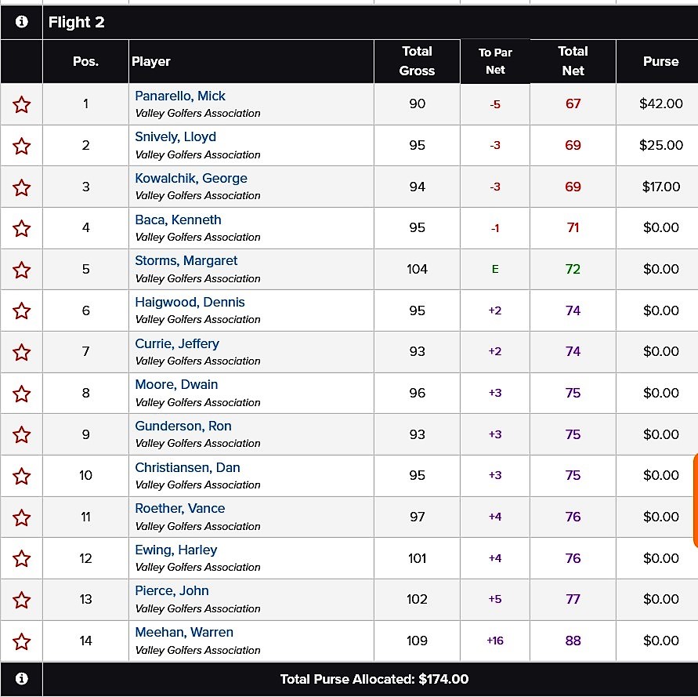This screenshot has width=698, height=697.
Task: Click the Total Net column header
Action: [x=573, y=61]
